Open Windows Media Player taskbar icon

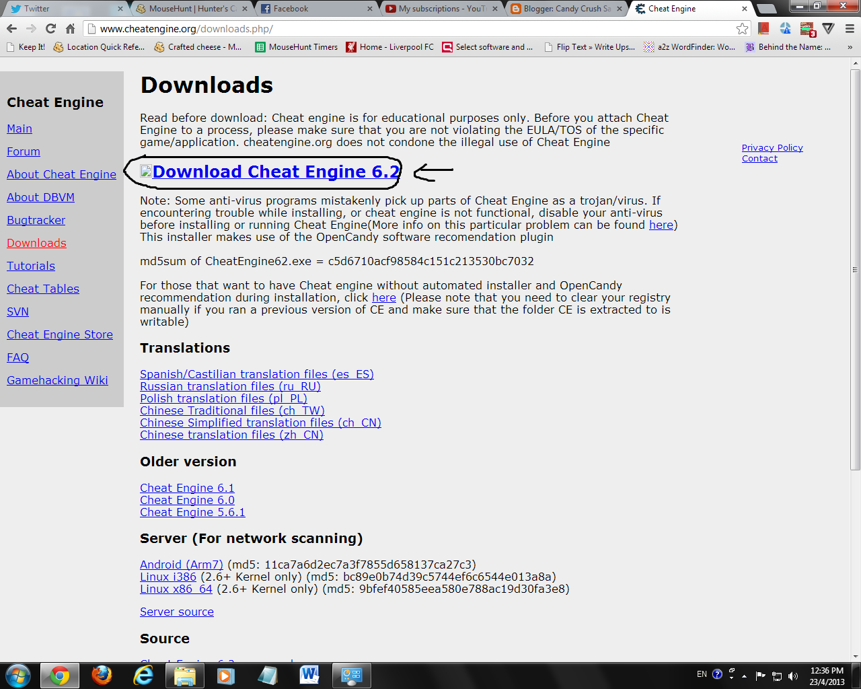point(226,676)
